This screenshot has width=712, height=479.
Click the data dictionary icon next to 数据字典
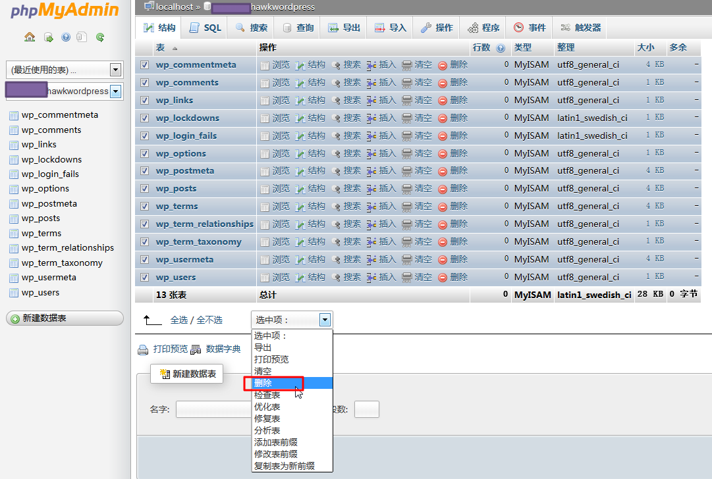[196, 350]
